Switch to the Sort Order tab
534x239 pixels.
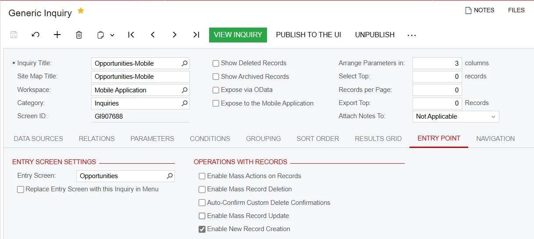coord(318,139)
